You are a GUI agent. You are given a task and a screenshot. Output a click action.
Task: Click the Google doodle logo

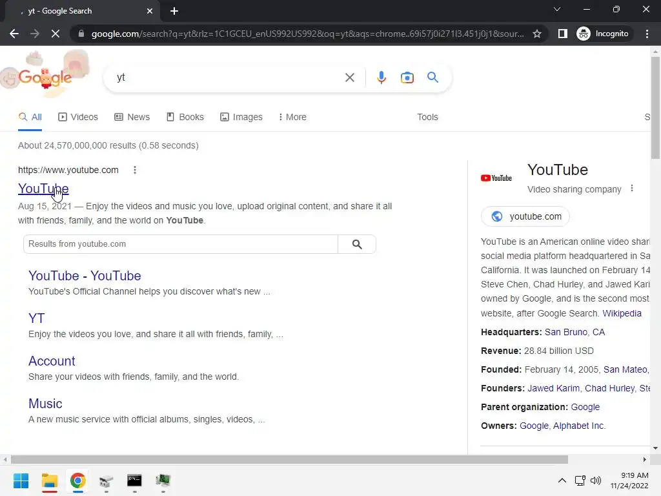45,75
